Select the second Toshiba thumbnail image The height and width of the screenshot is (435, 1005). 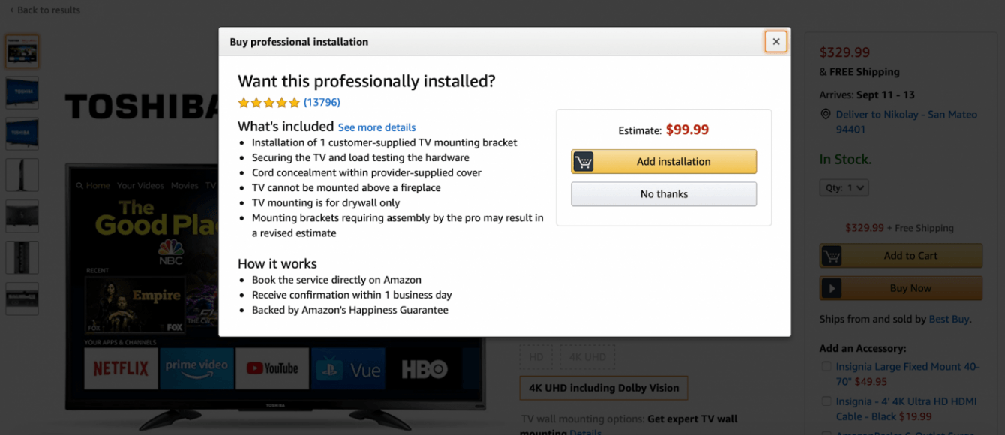click(22, 92)
